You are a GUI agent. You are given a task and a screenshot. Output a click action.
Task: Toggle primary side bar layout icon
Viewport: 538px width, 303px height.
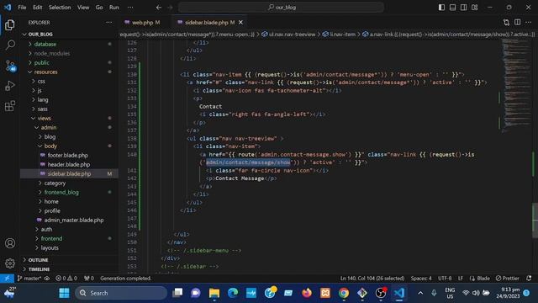(x=441, y=8)
